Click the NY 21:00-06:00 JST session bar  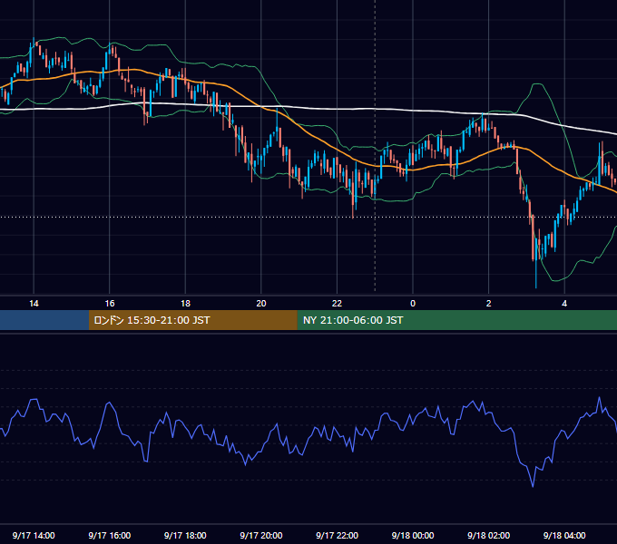pyautogui.click(x=456, y=320)
